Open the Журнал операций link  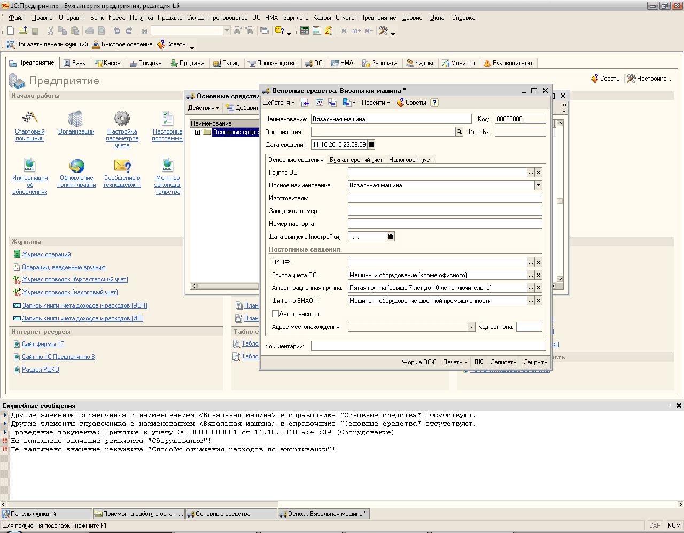(x=46, y=254)
